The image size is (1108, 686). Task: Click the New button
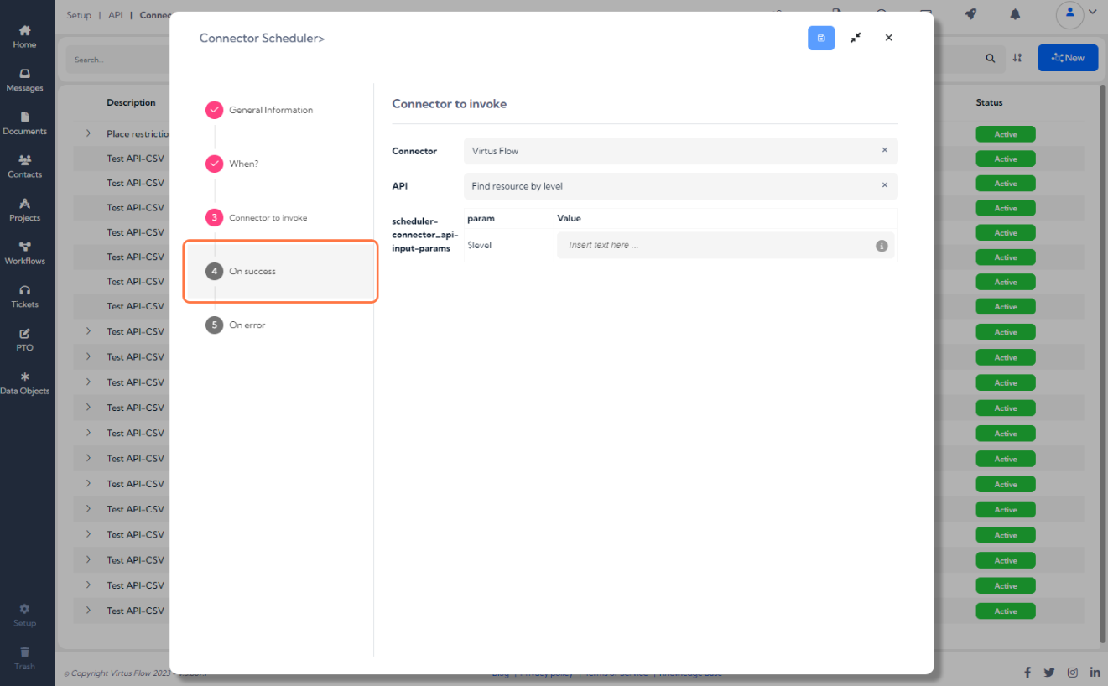pyautogui.click(x=1068, y=58)
